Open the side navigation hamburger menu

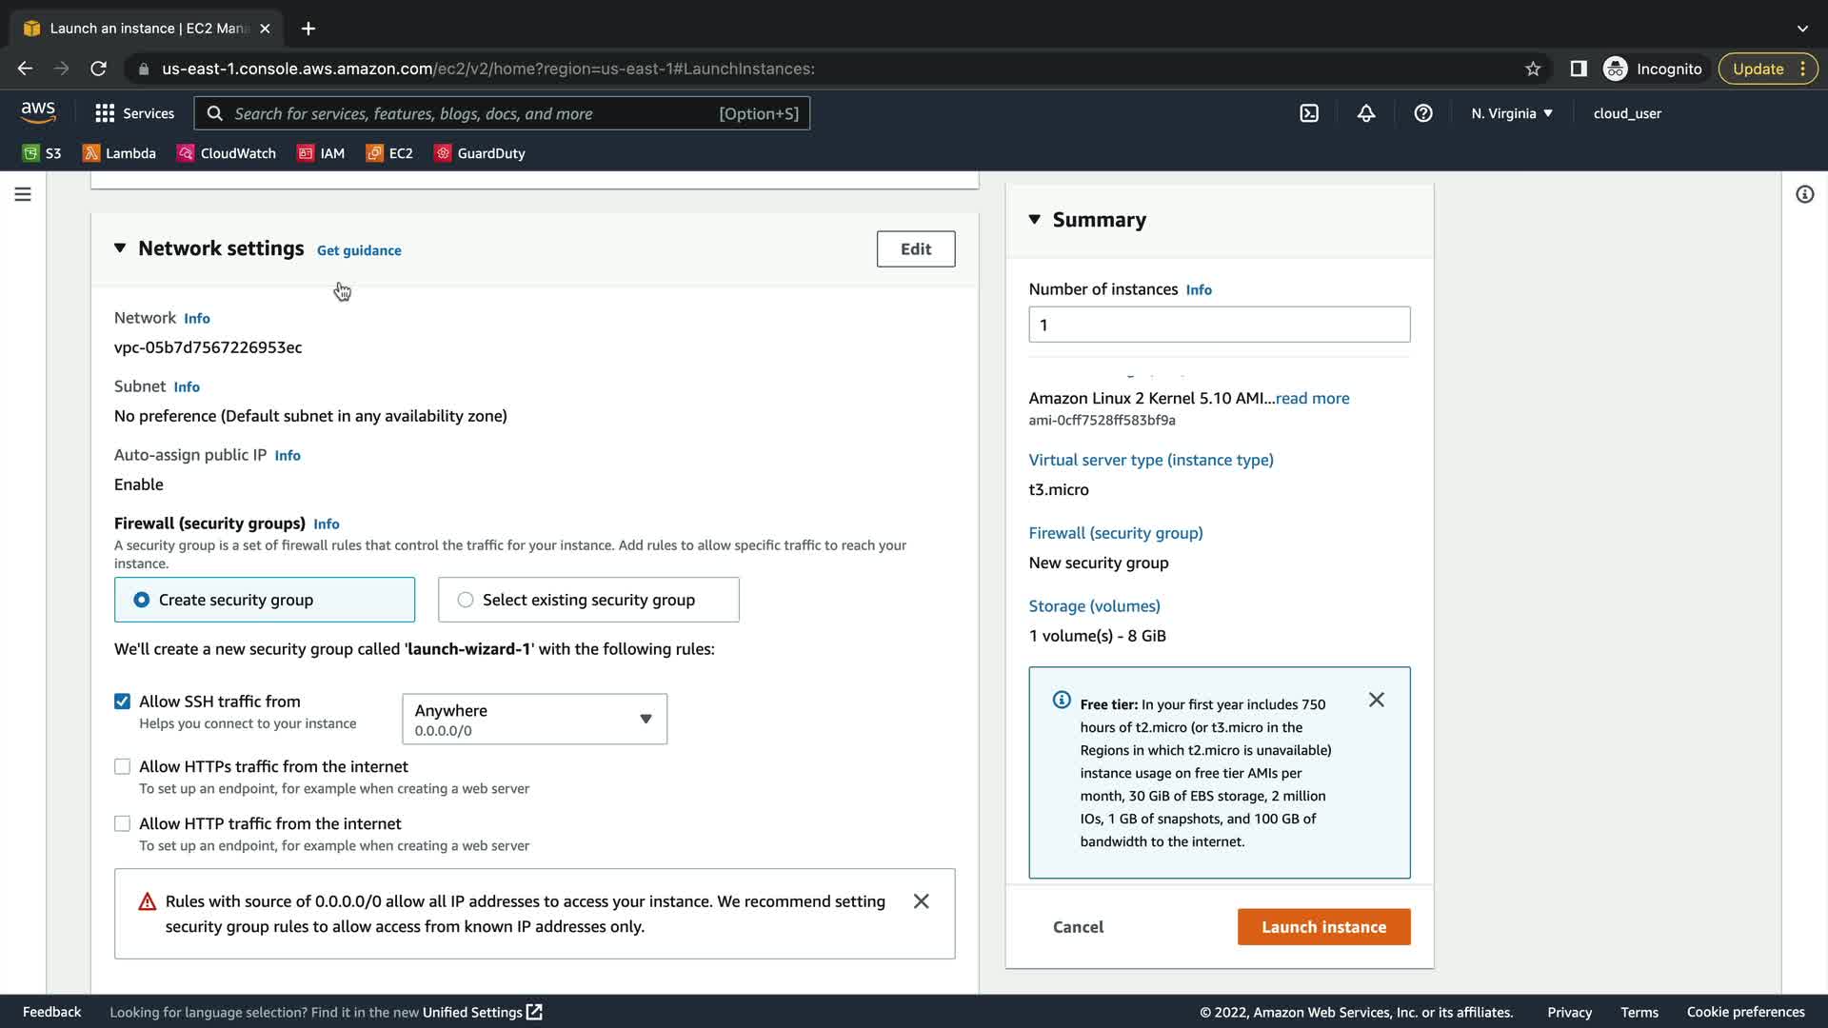[x=23, y=194]
